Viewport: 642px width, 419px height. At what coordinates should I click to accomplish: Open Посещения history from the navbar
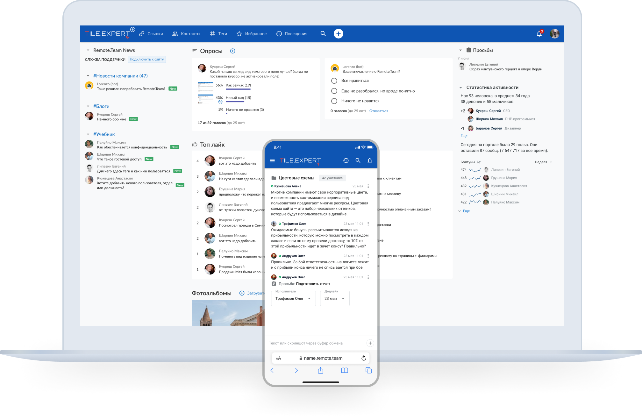[x=292, y=33]
